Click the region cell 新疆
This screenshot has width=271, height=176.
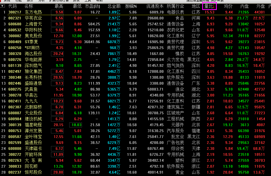coord(196,107)
